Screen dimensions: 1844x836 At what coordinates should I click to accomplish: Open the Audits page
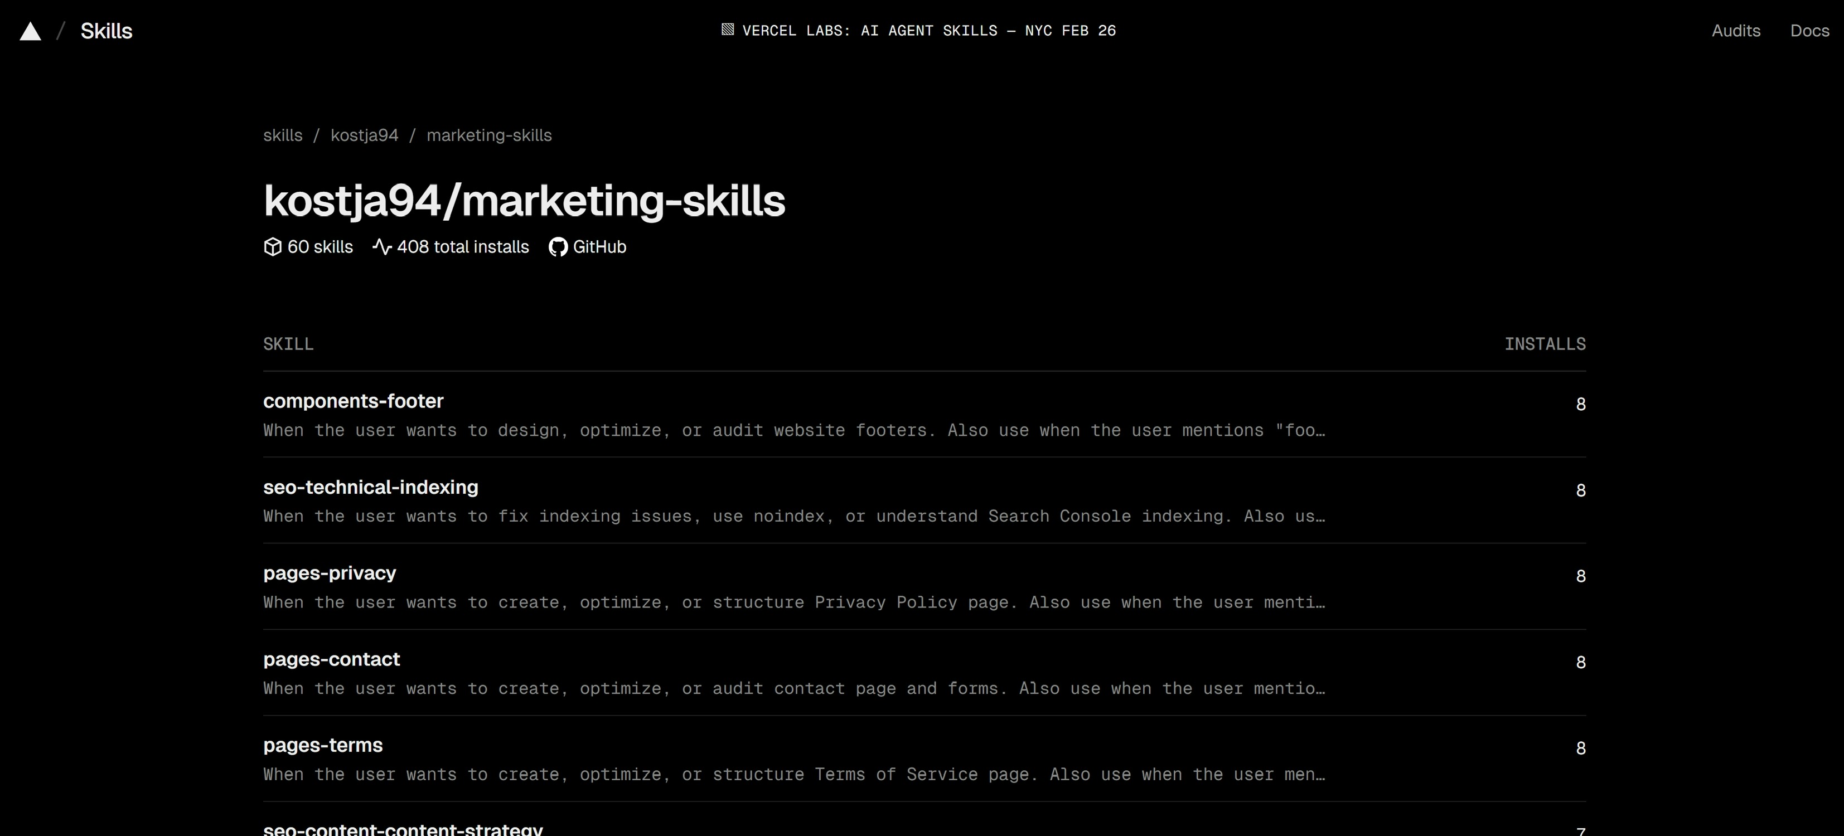(1735, 31)
